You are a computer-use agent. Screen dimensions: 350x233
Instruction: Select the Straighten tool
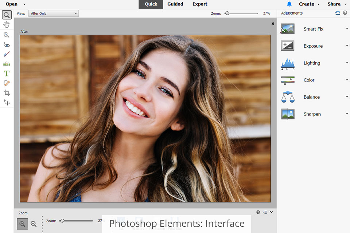pos(7,64)
